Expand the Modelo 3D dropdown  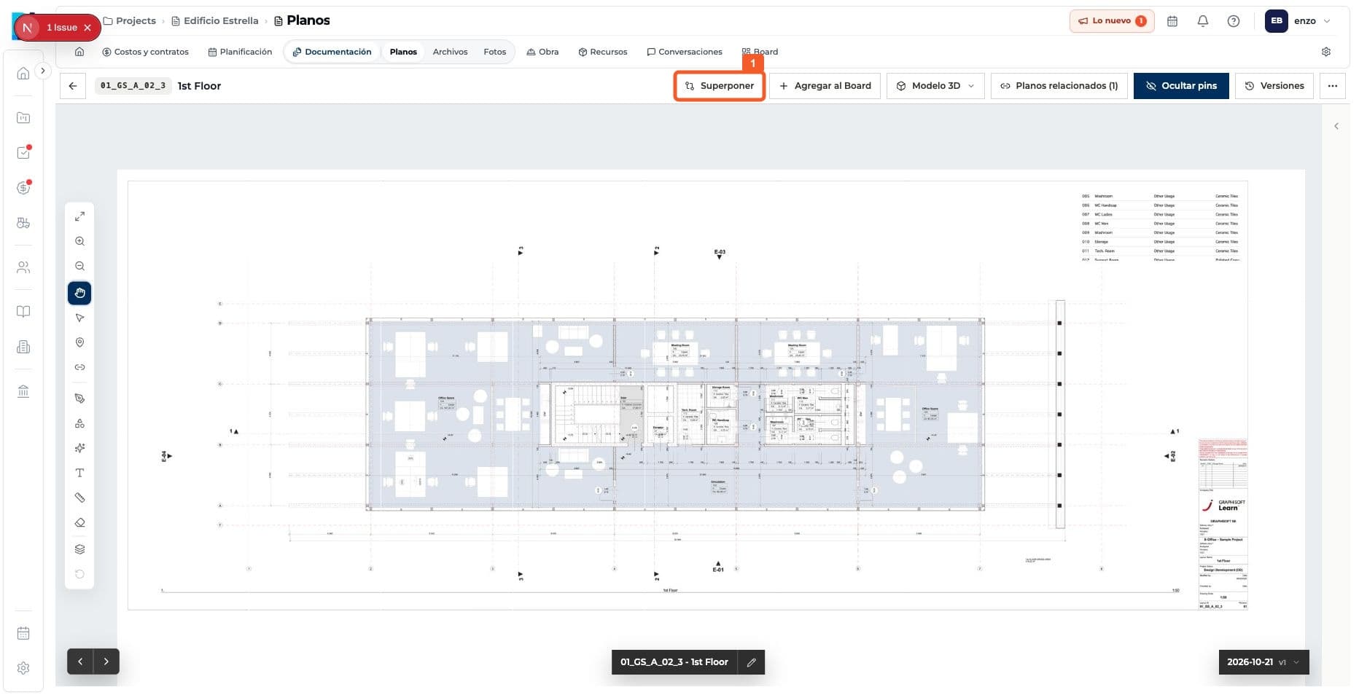(935, 86)
